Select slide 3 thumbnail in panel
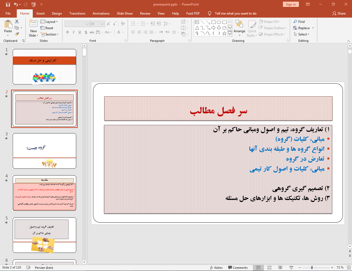 point(44,151)
